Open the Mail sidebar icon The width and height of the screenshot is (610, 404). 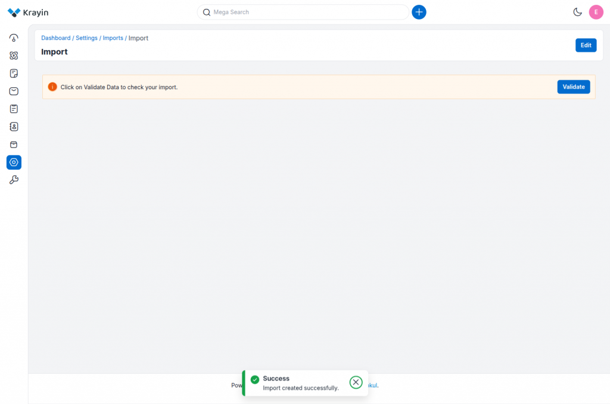coord(14,91)
